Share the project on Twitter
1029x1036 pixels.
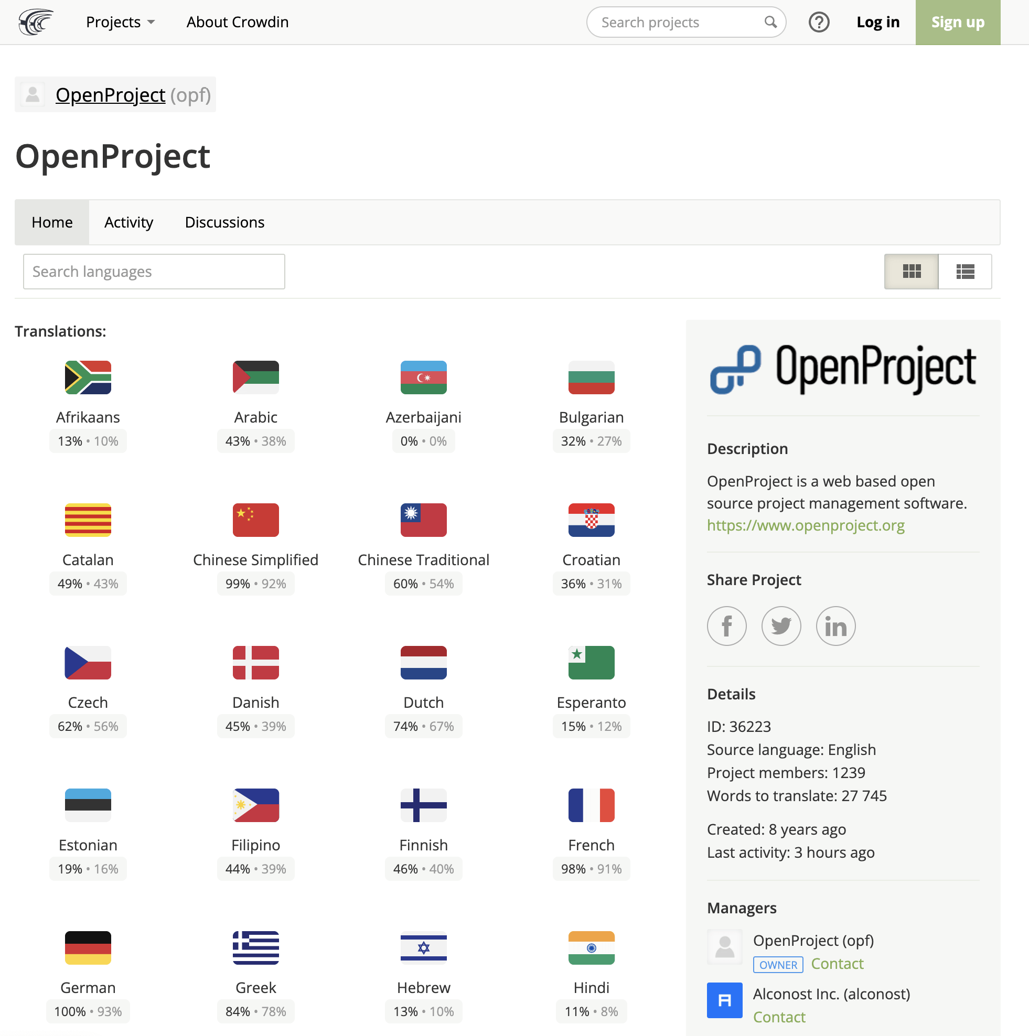tap(781, 625)
